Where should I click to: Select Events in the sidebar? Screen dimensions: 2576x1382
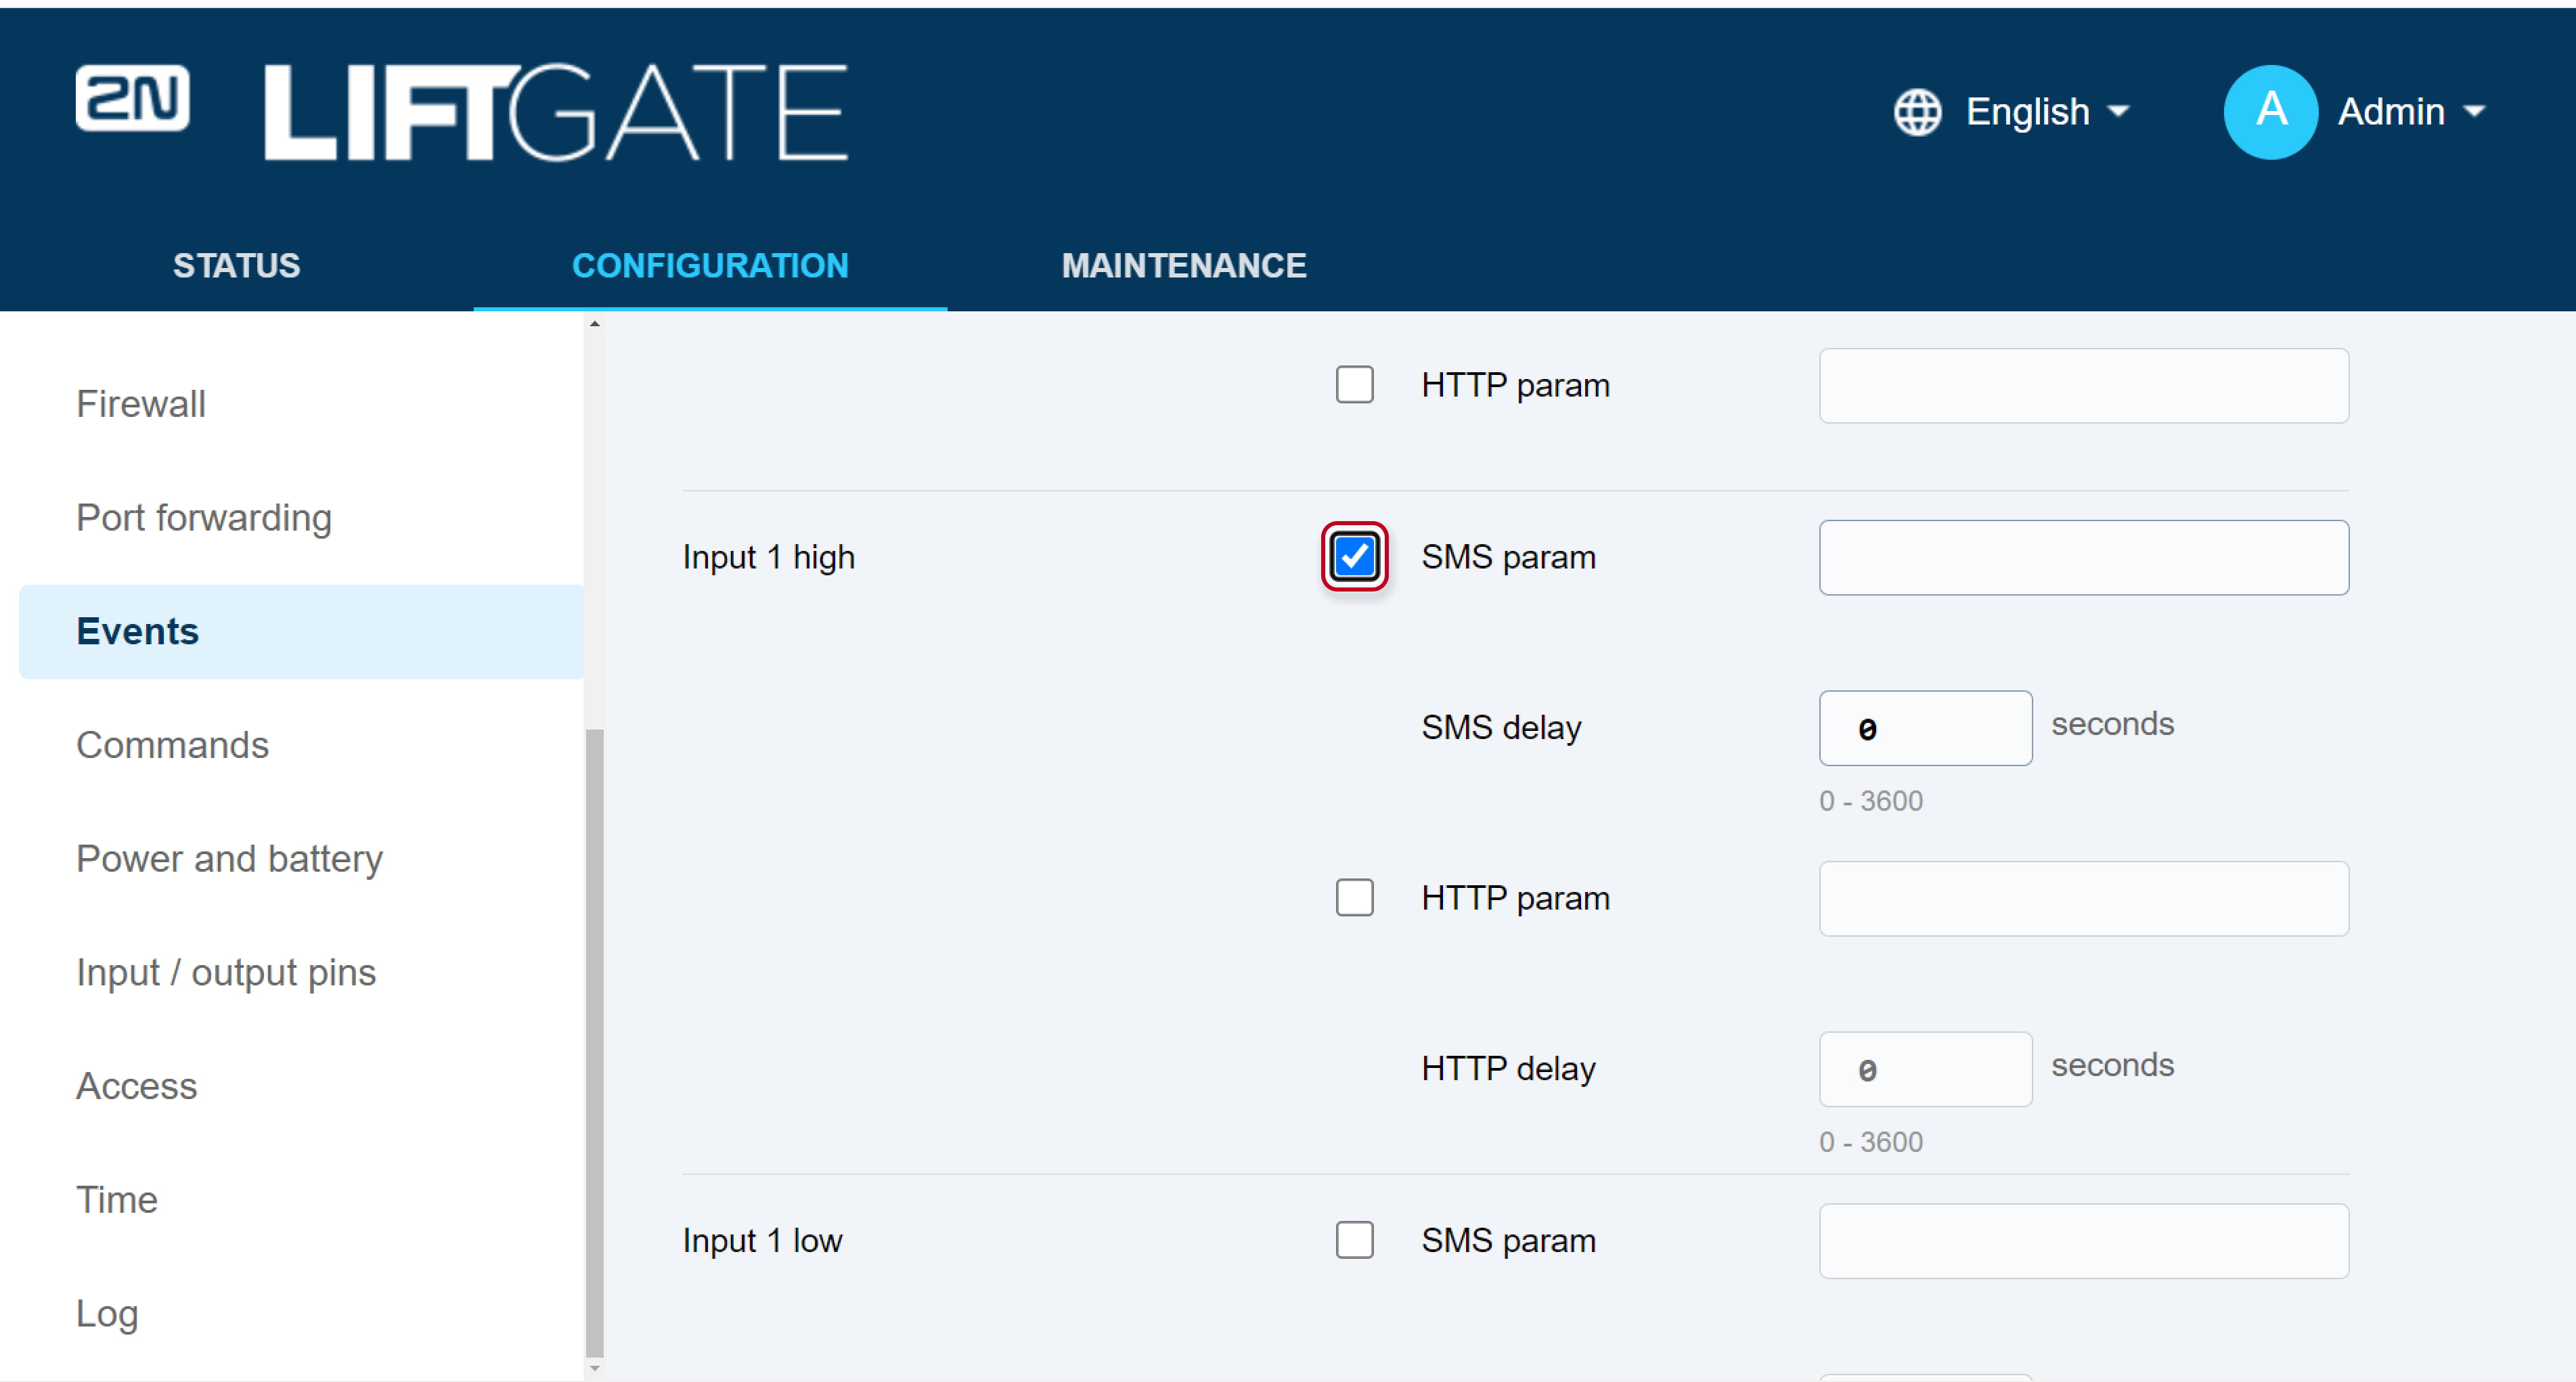coord(301,632)
